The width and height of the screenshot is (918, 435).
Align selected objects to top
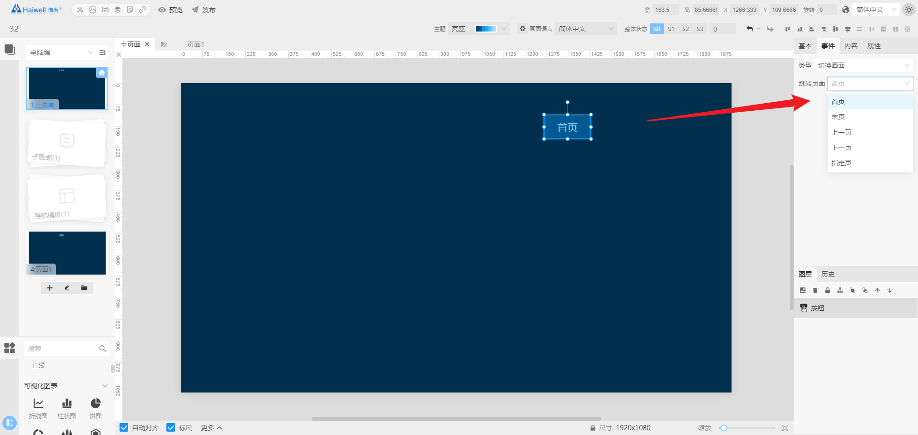pyautogui.click(x=787, y=29)
